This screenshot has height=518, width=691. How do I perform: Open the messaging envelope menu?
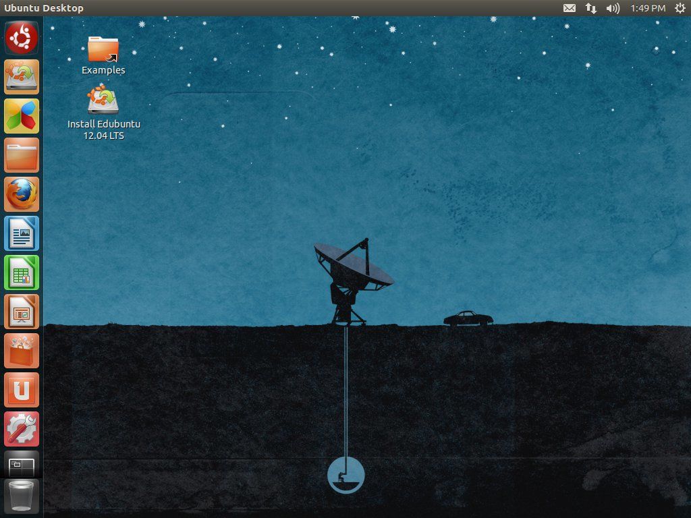pyautogui.click(x=570, y=8)
